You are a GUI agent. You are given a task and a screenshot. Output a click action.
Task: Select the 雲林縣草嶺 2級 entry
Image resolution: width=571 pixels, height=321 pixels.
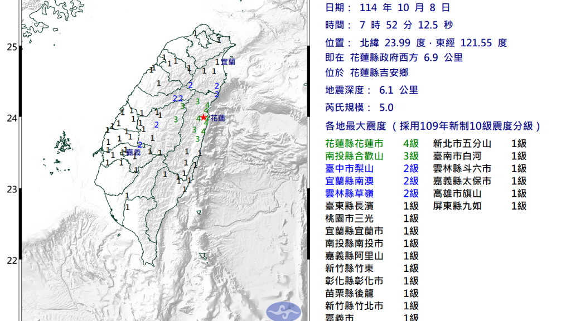pos(372,193)
